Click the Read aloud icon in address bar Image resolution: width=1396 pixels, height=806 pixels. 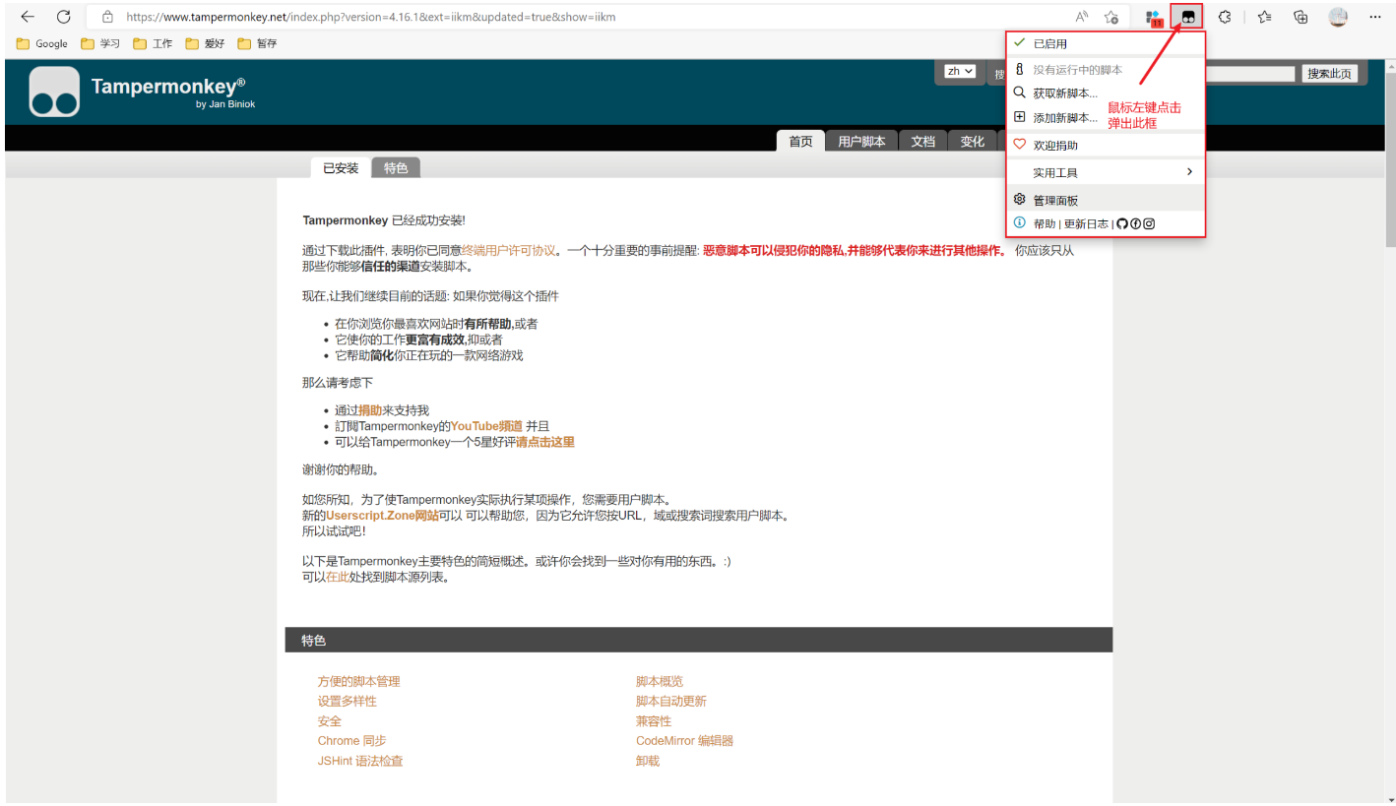coord(1082,17)
